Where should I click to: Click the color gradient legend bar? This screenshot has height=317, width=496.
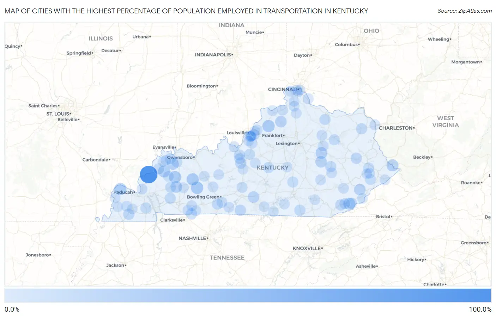pyautogui.click(x=248, y=295)
